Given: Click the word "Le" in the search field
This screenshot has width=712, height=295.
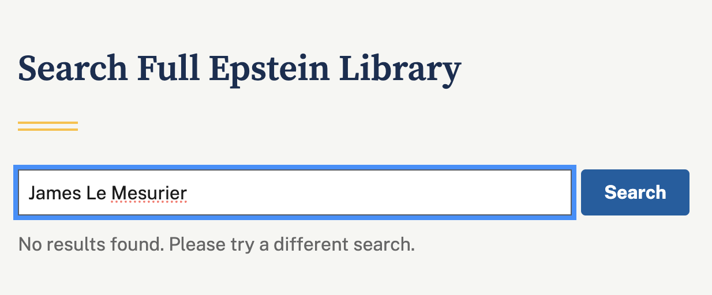Looking at the screenshot, I should [x=96, y=192].
